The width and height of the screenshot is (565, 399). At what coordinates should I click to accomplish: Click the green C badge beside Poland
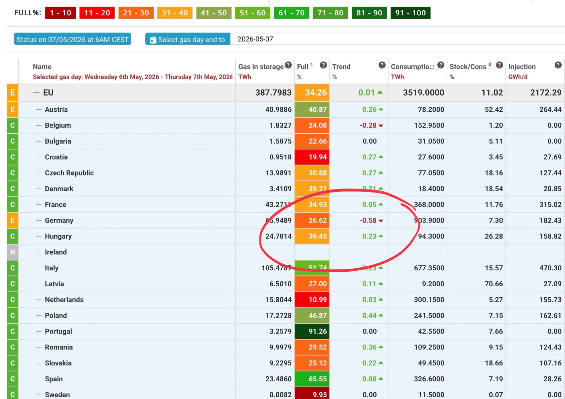(13, 316)
